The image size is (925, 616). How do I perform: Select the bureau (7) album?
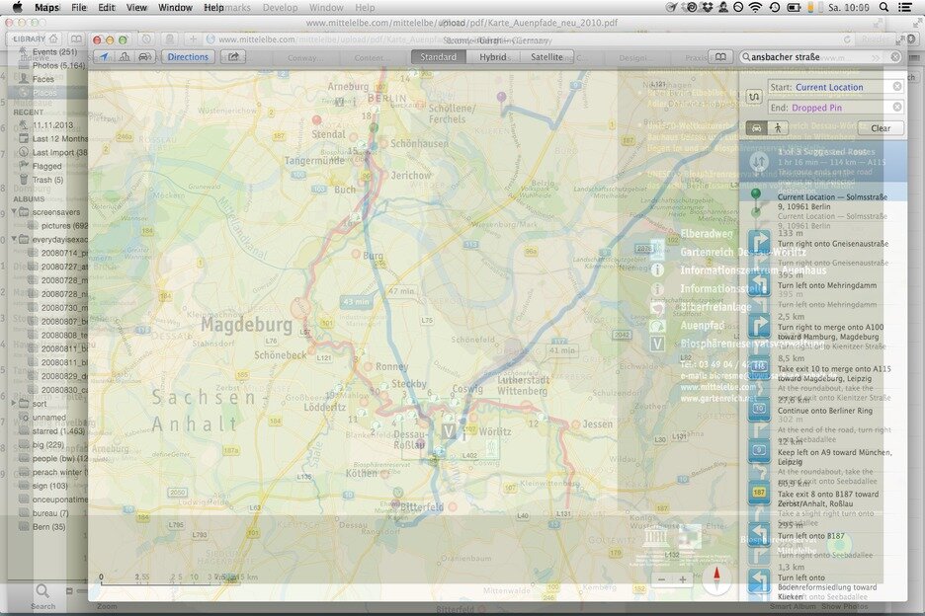tap(50, 513)
